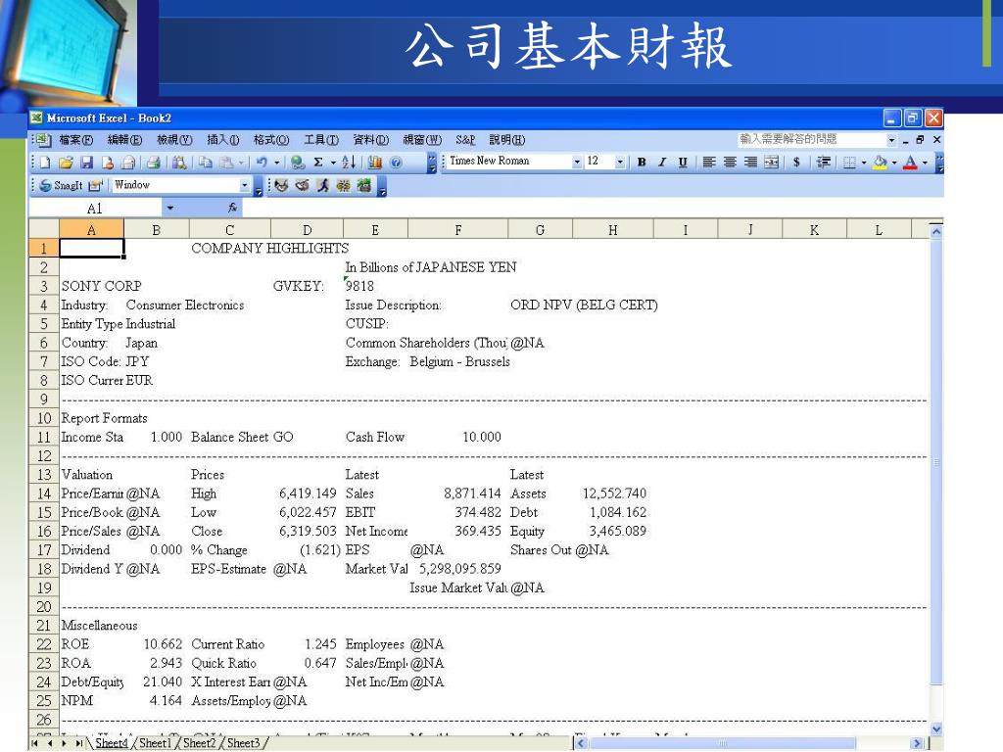Click the Increase Indent icon
Viewport: 1003px width, 752px height.
coord(824,163)
